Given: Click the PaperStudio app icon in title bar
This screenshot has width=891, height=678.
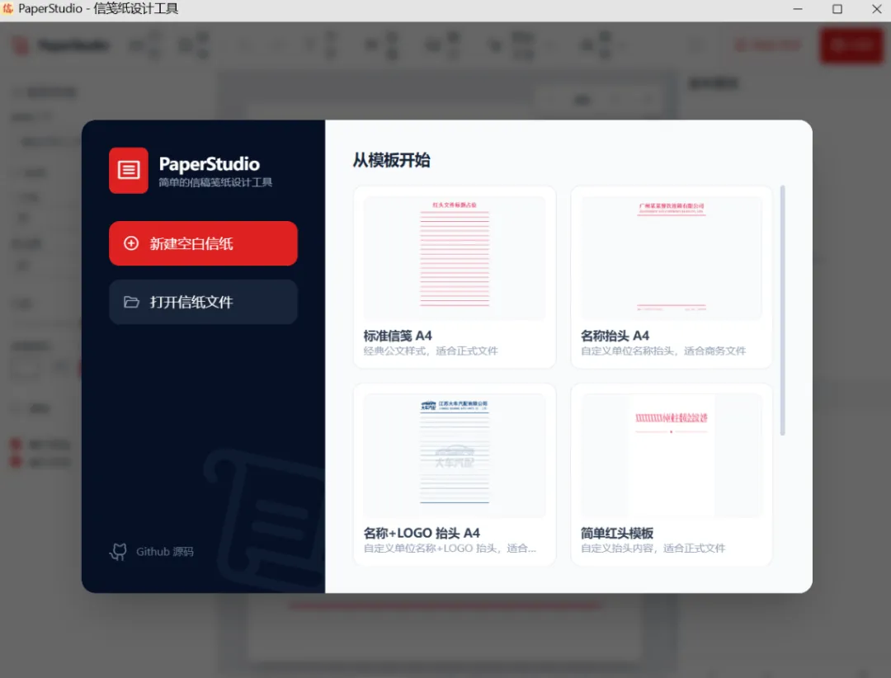Looking at the screenshot, I should click(7, 8).
